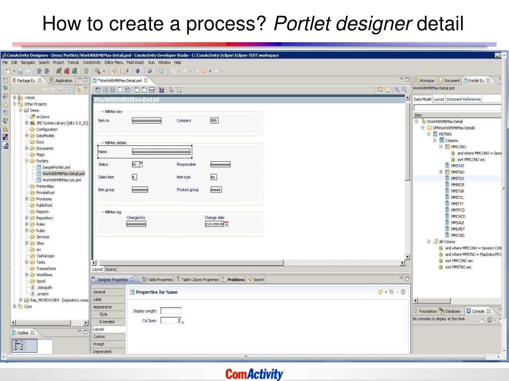Click the calendar icon beside Change date
The width and height of the screenshot is (509, 381).
tap(227, 224)
